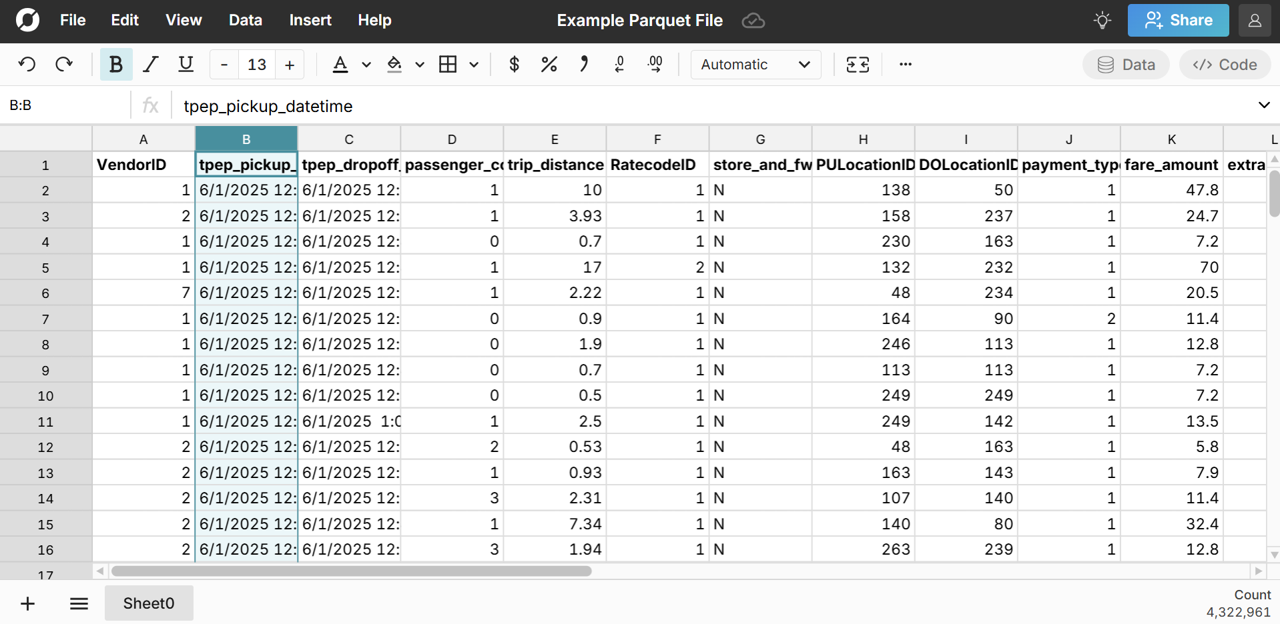Open the more options ellipsis menu
This screenshot has height=624, width=1280.
(x=905, y=65)
